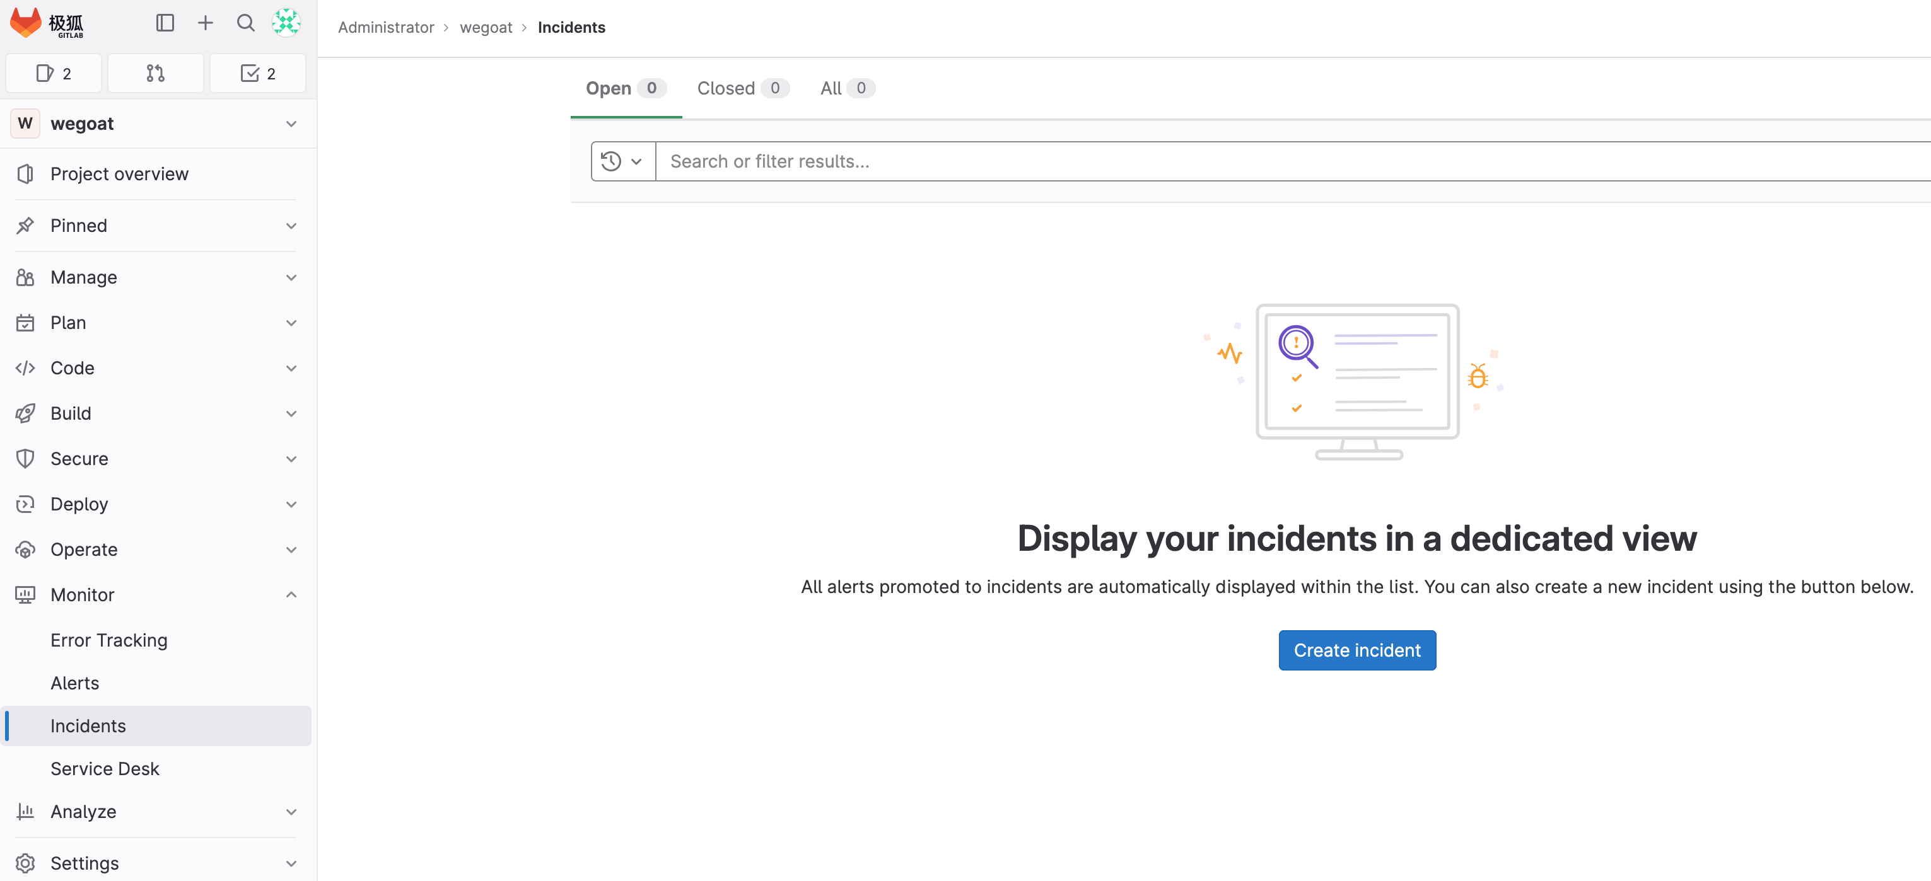Open Service Desk in sidebar
The image size is (1931, 881).
pos(105,769)
